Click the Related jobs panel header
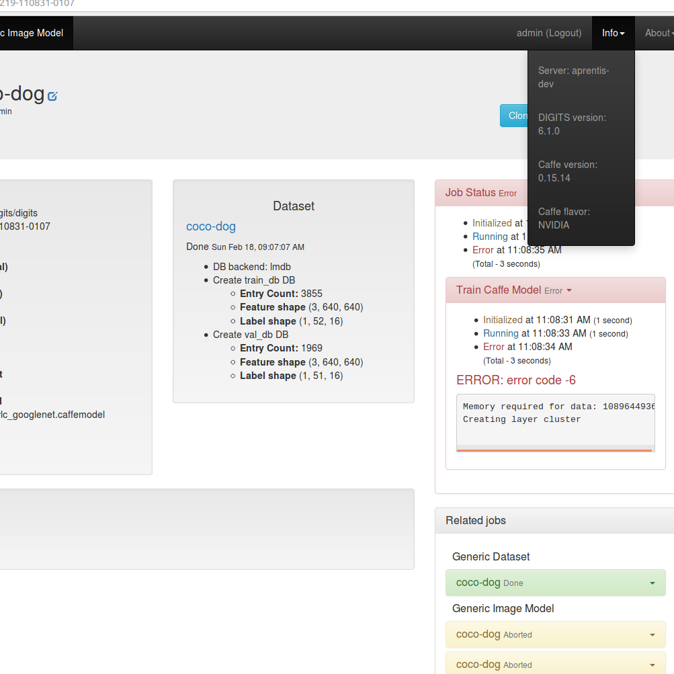This screenshot has width=674, height=674. (x=475, y=520)
